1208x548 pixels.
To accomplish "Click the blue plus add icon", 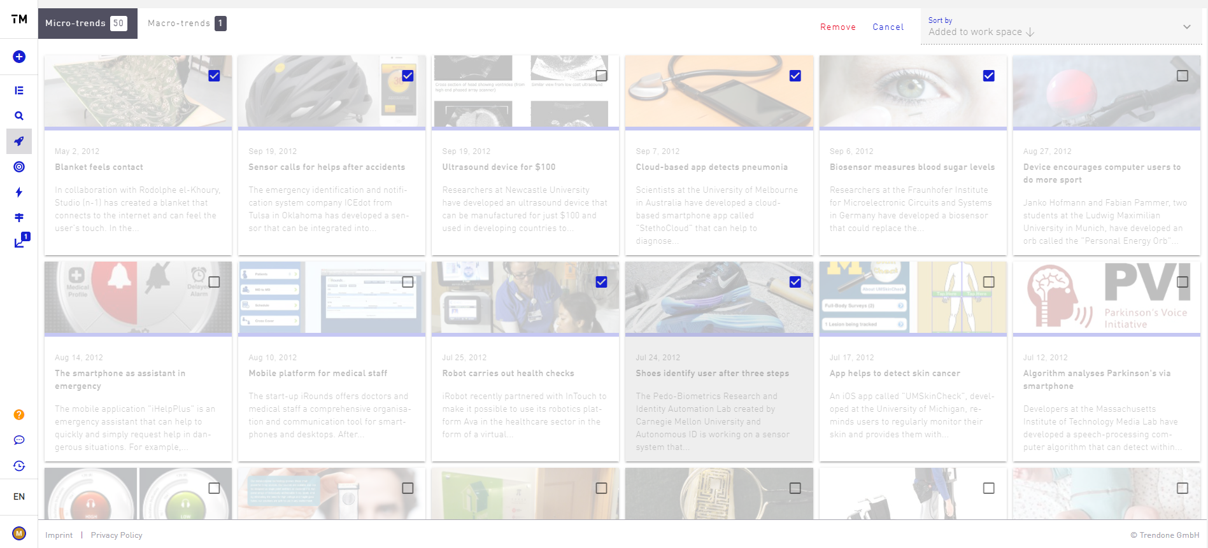I will tap(19, 57).
